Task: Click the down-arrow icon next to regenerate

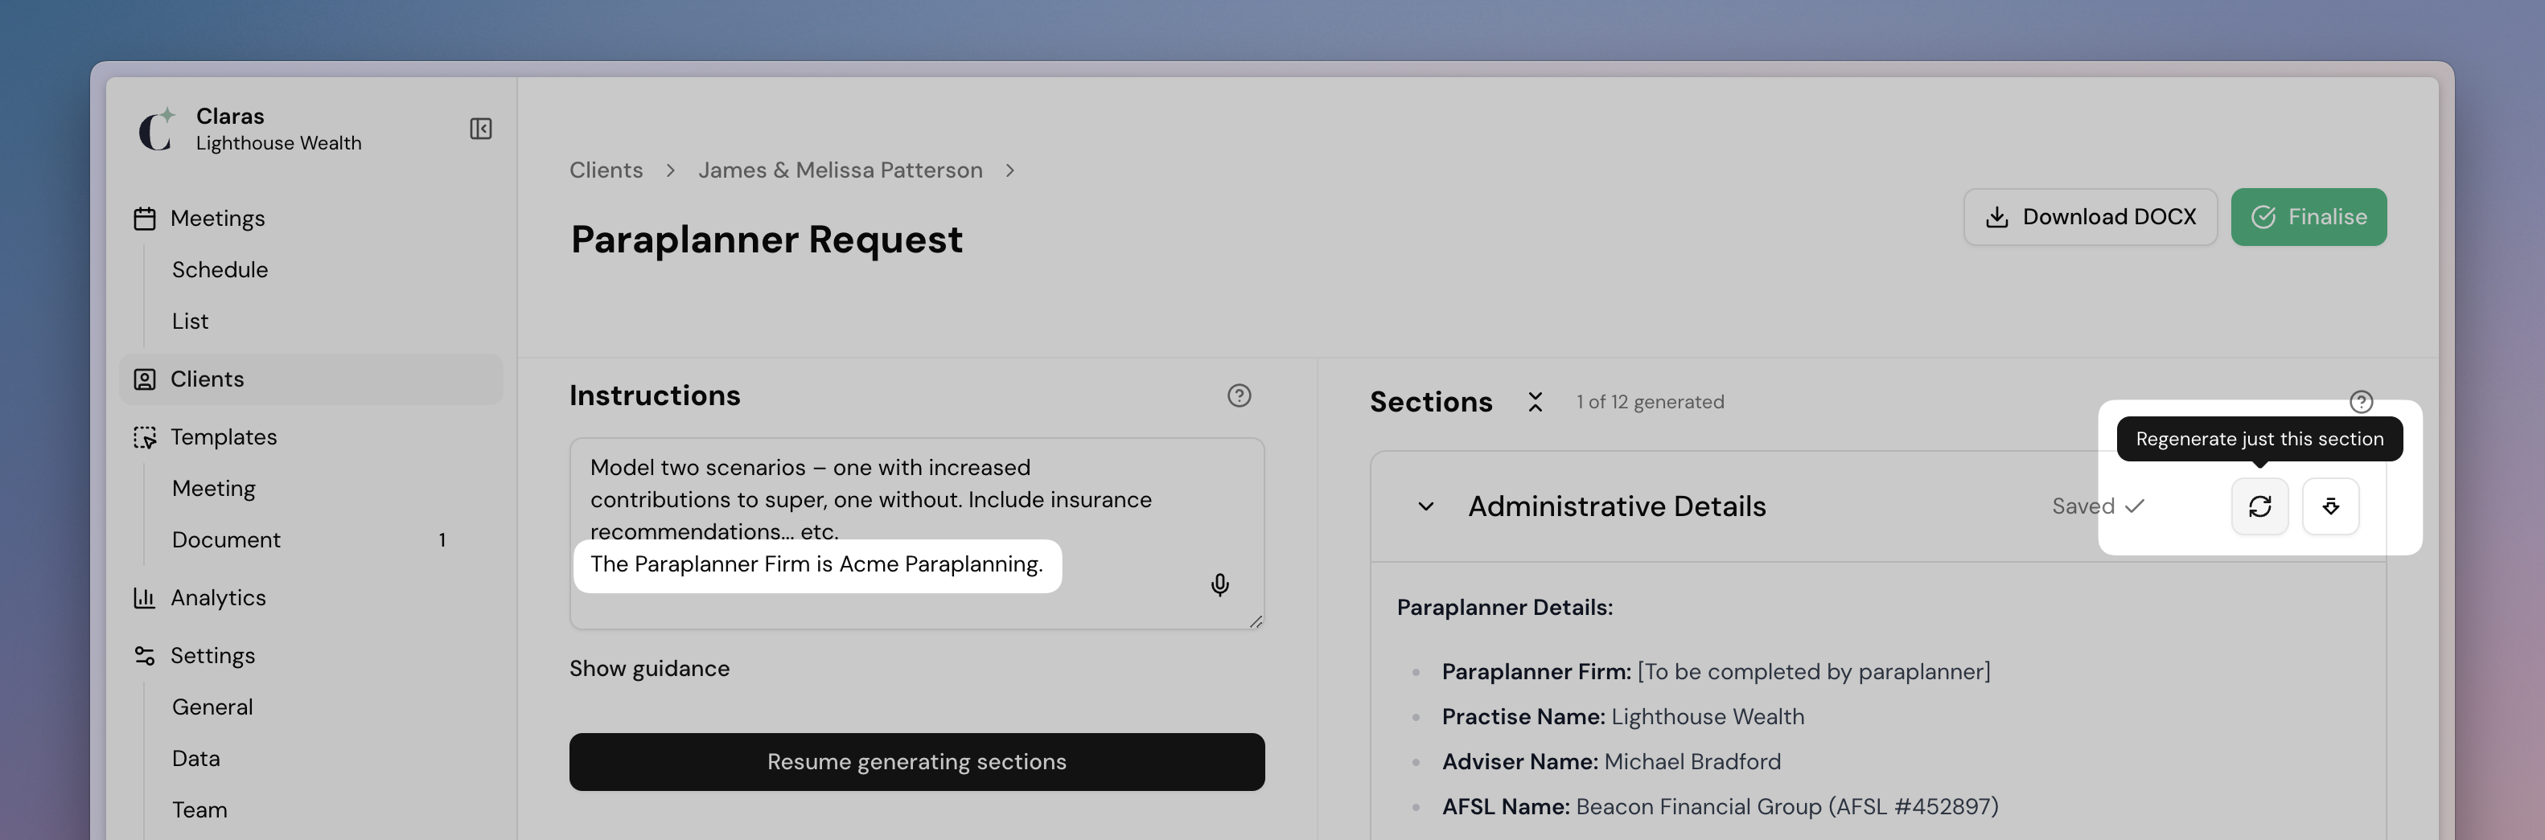Action: (2330, 506)
